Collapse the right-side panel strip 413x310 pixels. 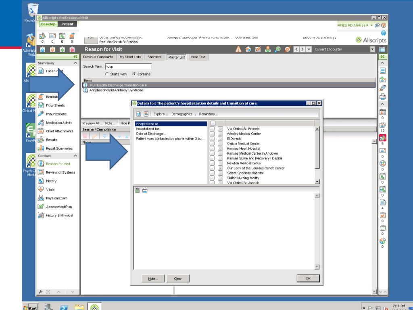click(382, 57)
